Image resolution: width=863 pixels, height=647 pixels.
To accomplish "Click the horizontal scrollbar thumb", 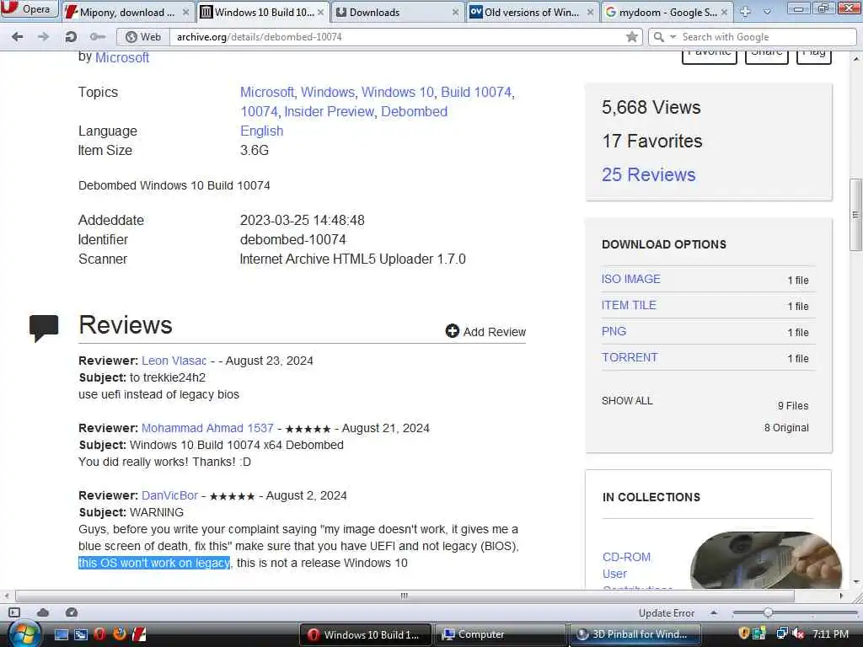I will 405,596.
